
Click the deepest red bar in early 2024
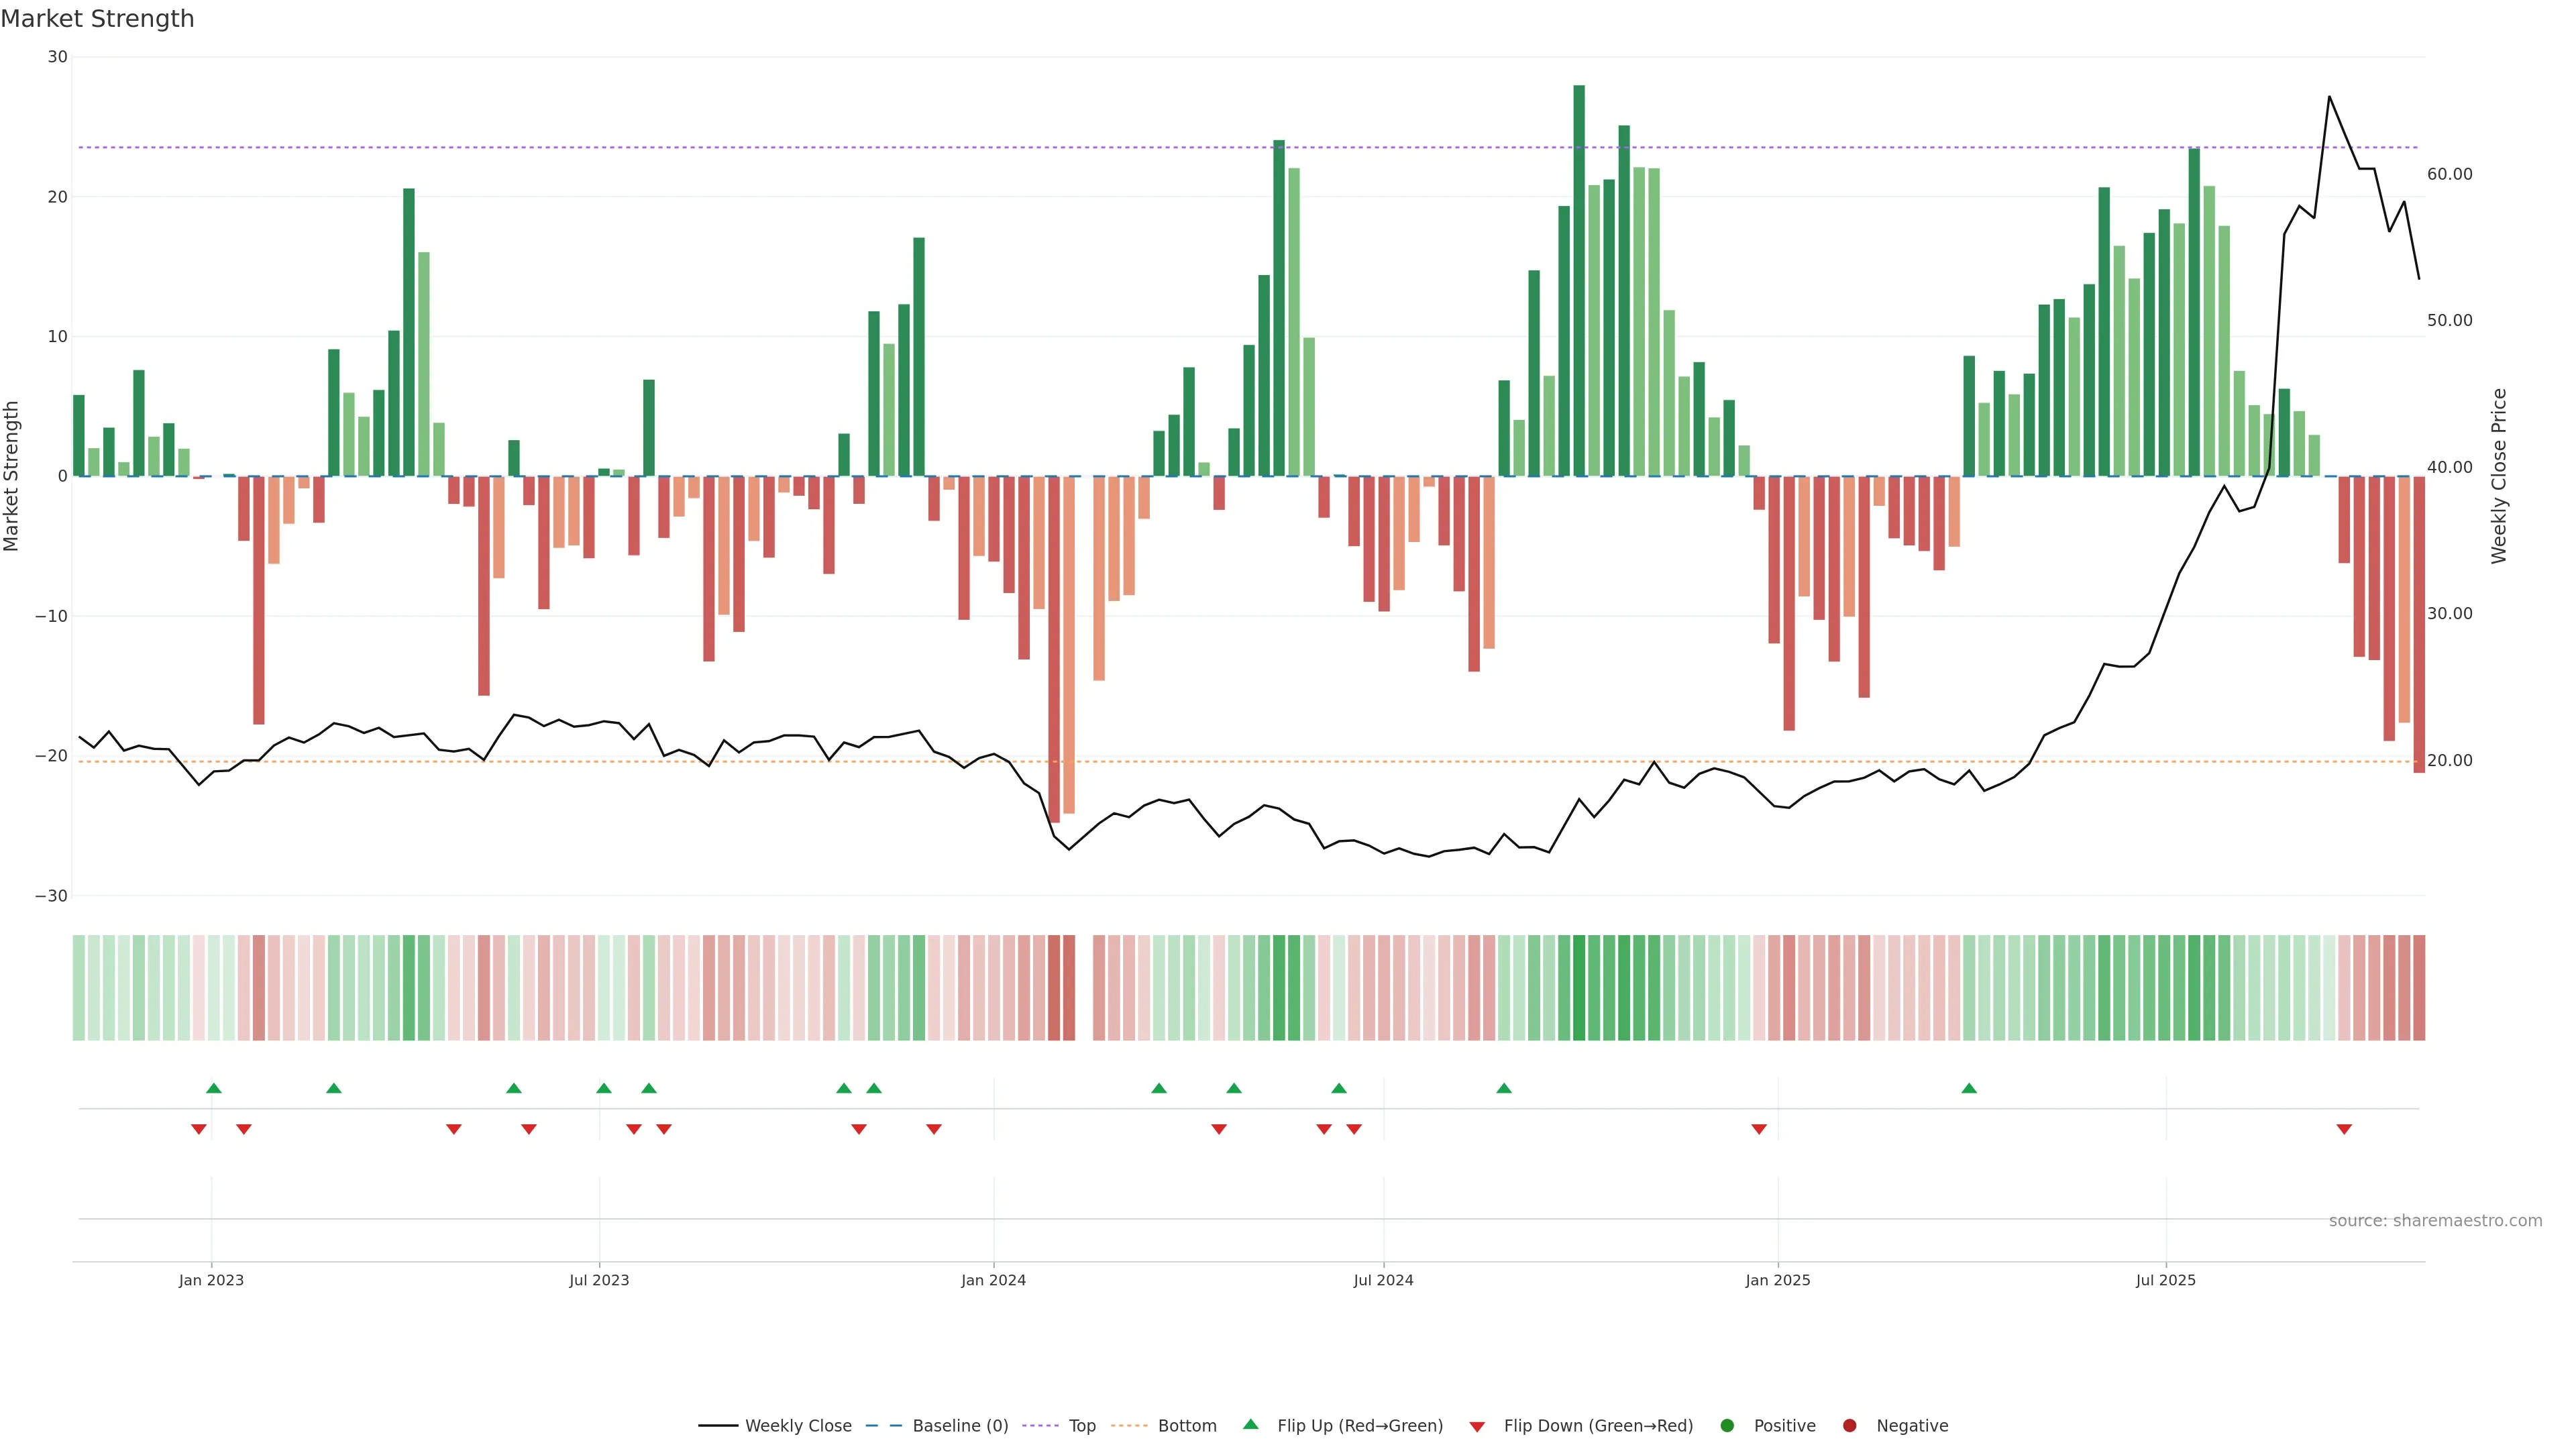[1054, 650]
